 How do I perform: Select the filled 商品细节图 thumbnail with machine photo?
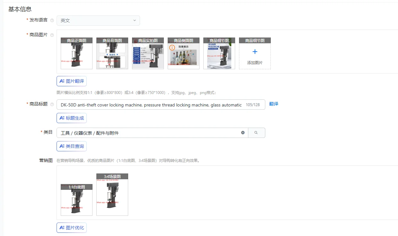[219, 53]
